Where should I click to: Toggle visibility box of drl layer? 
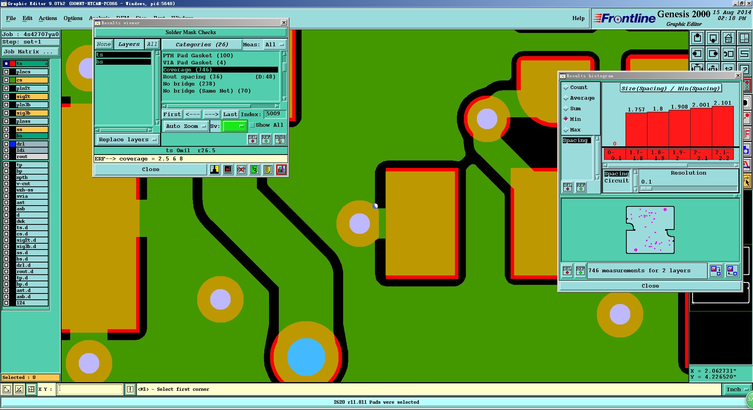click(x=6, y=144)
